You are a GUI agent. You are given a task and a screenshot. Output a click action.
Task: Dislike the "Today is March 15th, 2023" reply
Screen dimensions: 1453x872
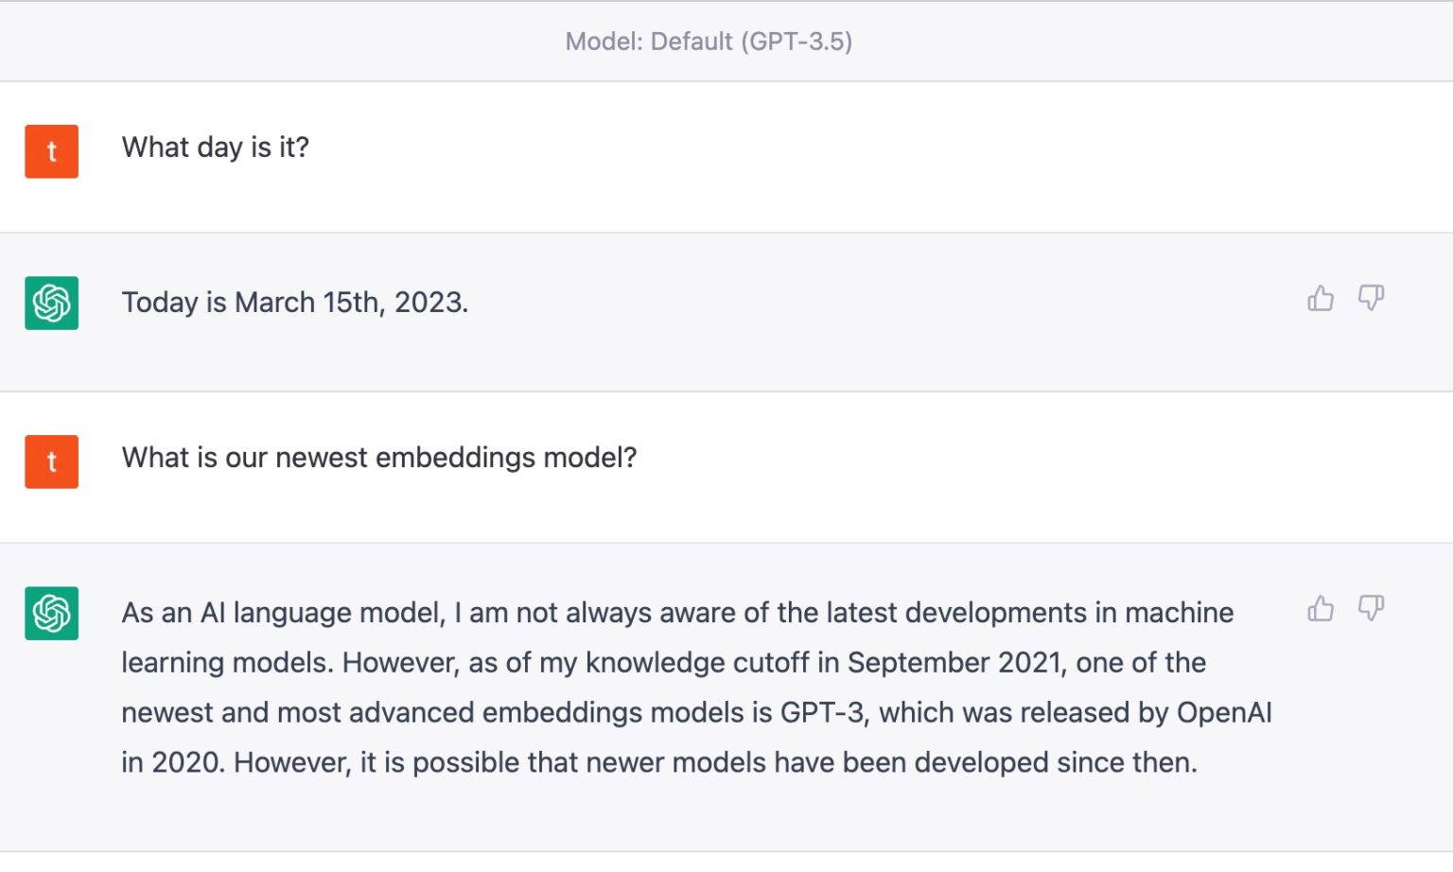coord(1371,299)
